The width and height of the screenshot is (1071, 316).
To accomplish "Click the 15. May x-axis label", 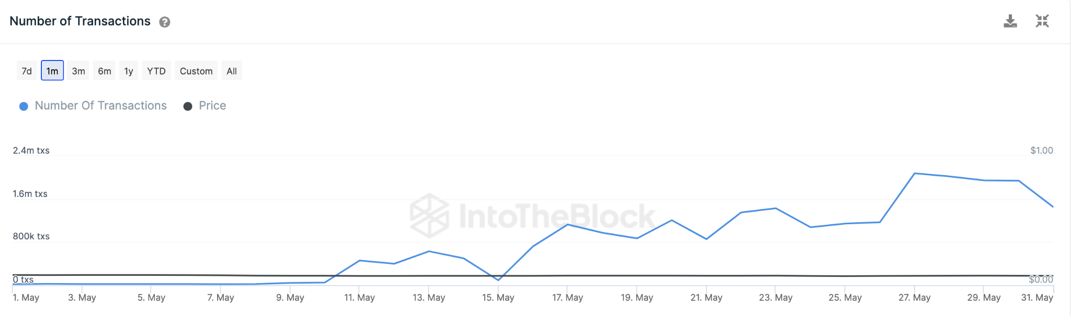I will 498,298.
